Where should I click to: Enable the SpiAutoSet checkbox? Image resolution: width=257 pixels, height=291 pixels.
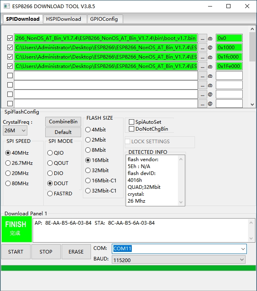coord(131,122)
